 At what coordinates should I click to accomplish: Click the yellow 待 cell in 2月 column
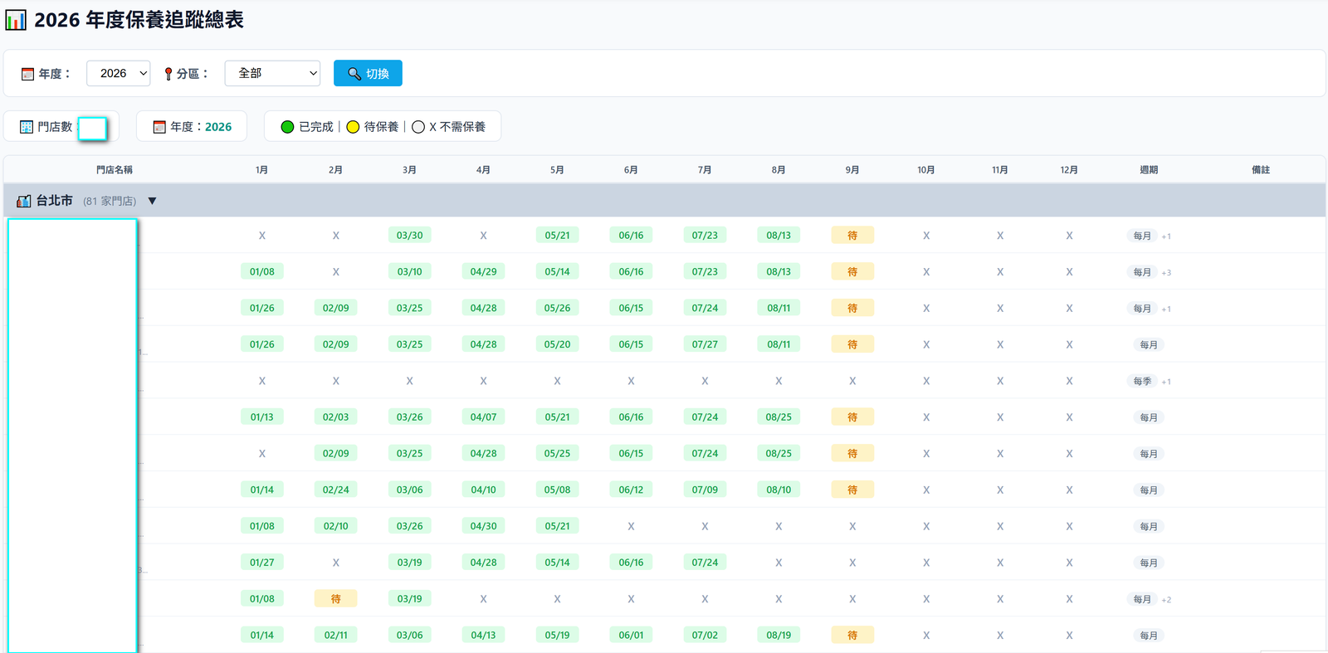tap(335, 598)
